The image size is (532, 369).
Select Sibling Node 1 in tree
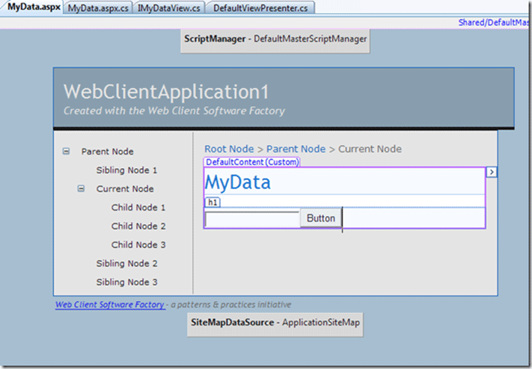point(126,170)
